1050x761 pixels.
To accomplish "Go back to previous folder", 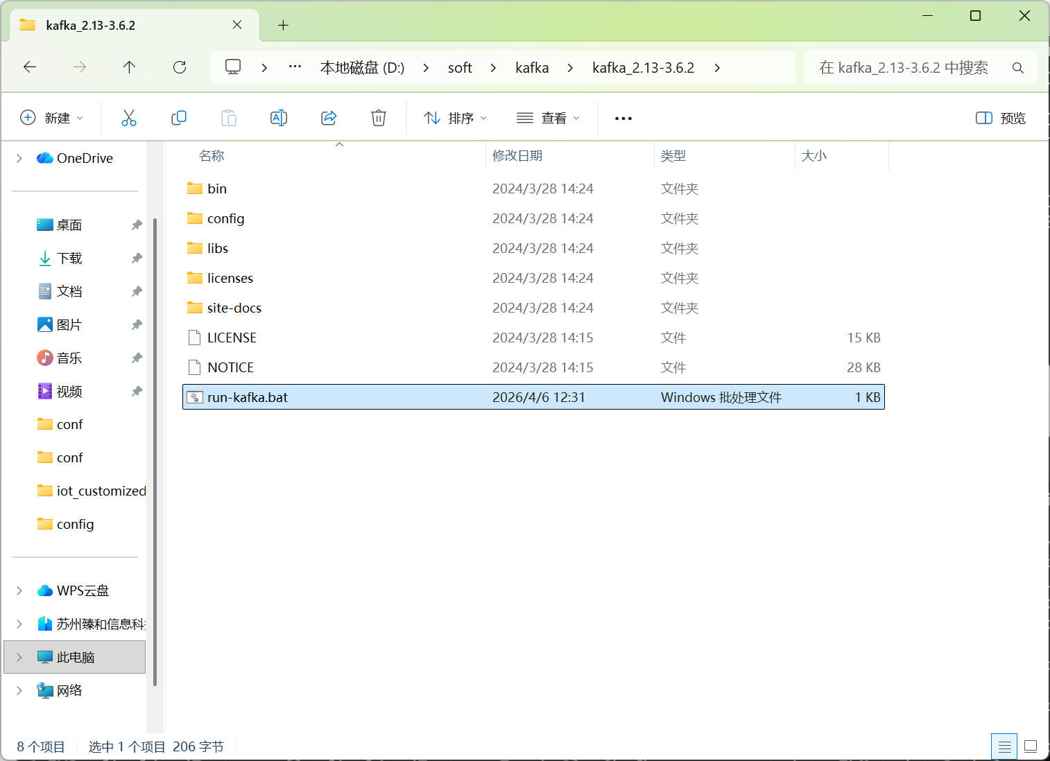I will pos(30,67).
